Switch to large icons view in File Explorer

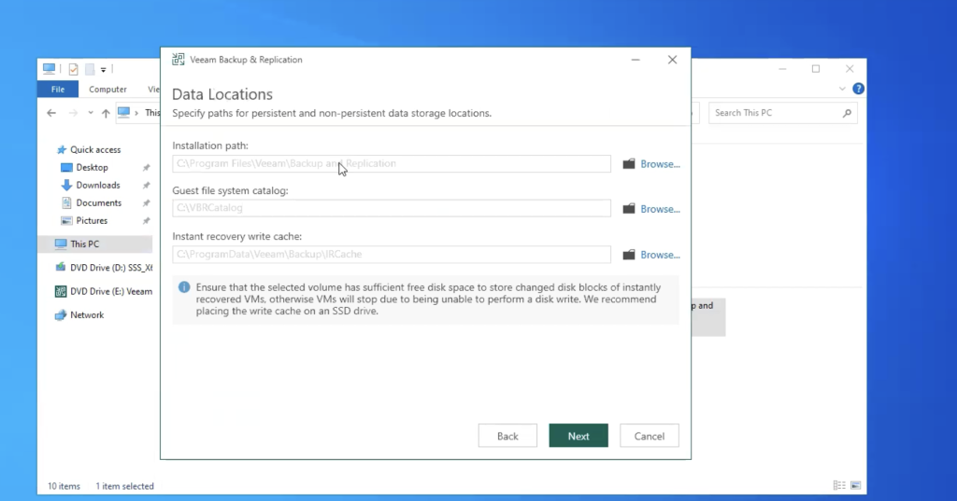click(x=856, y=485)
